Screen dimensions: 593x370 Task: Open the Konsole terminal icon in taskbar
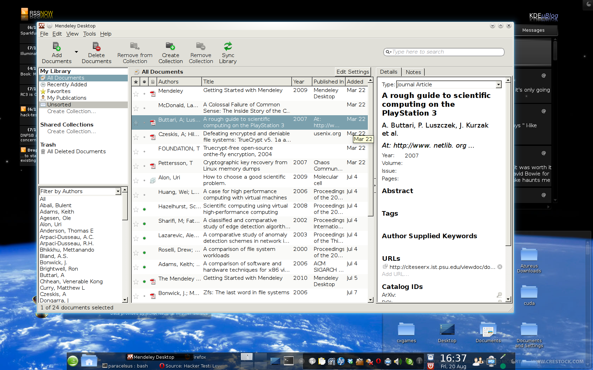289,360
